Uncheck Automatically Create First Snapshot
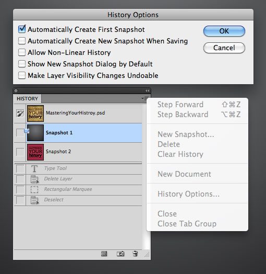 (22, 29)
